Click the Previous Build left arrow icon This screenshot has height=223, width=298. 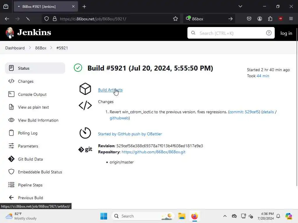(x=11, y=197)
